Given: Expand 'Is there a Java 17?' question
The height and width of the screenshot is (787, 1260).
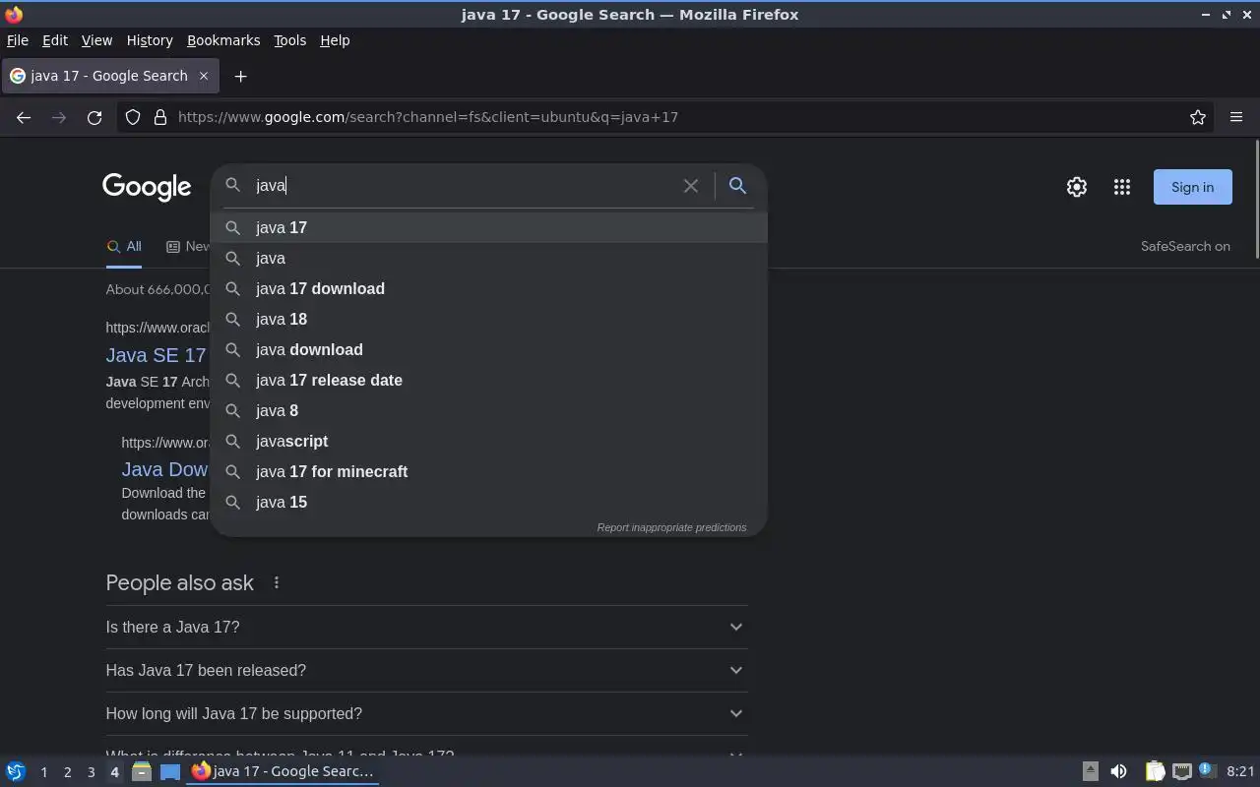Looking at the screenshot, I should (x=426, y=627).
